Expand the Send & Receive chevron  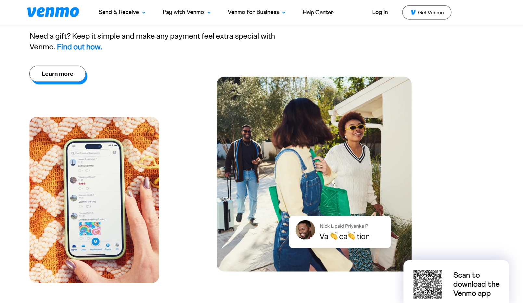(144, 13)
